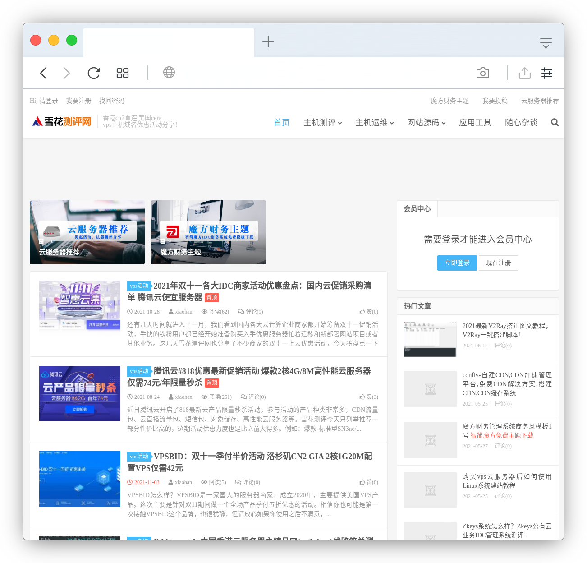Open the 云服务器推荐 banner image

[x=87, y=232]
